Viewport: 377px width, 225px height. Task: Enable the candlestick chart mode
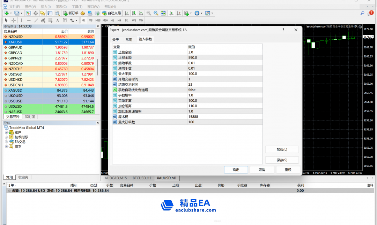coord(134,13)
